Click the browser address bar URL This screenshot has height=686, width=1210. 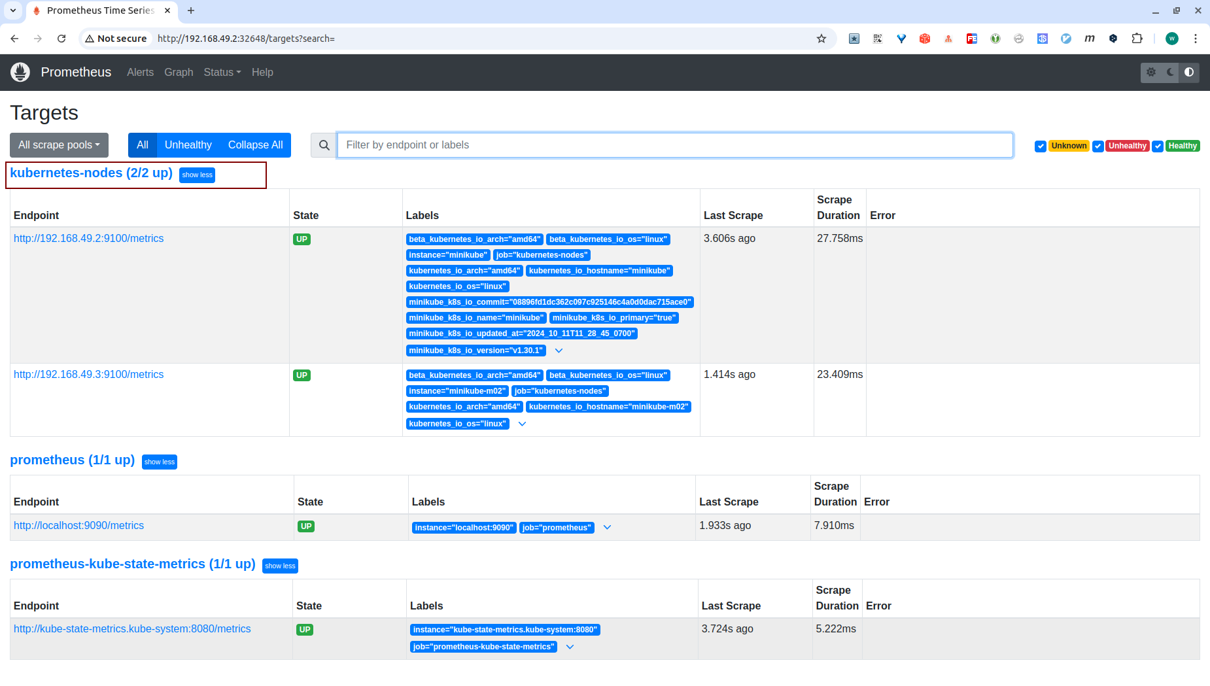click(x=246, y=39)
